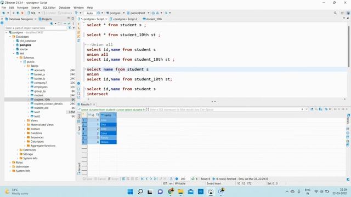Select the Aggregate functions folder
This screenshot has width=351, height=197.
click(41, 146)
